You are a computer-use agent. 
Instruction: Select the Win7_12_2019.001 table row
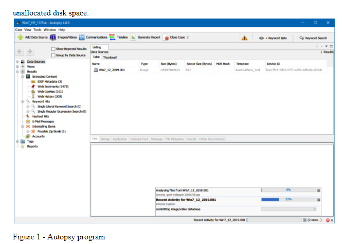point(209,70)
